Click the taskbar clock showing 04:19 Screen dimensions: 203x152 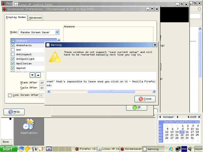[198, 149]
